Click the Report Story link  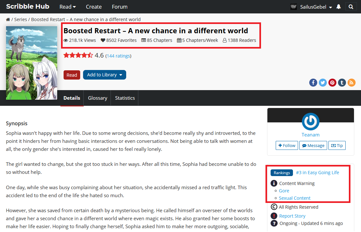(292, 216)
